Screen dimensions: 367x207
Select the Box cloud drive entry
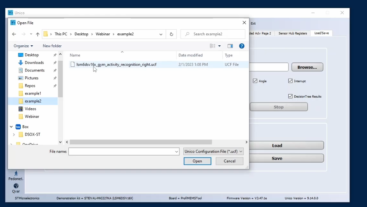point(25,127)
